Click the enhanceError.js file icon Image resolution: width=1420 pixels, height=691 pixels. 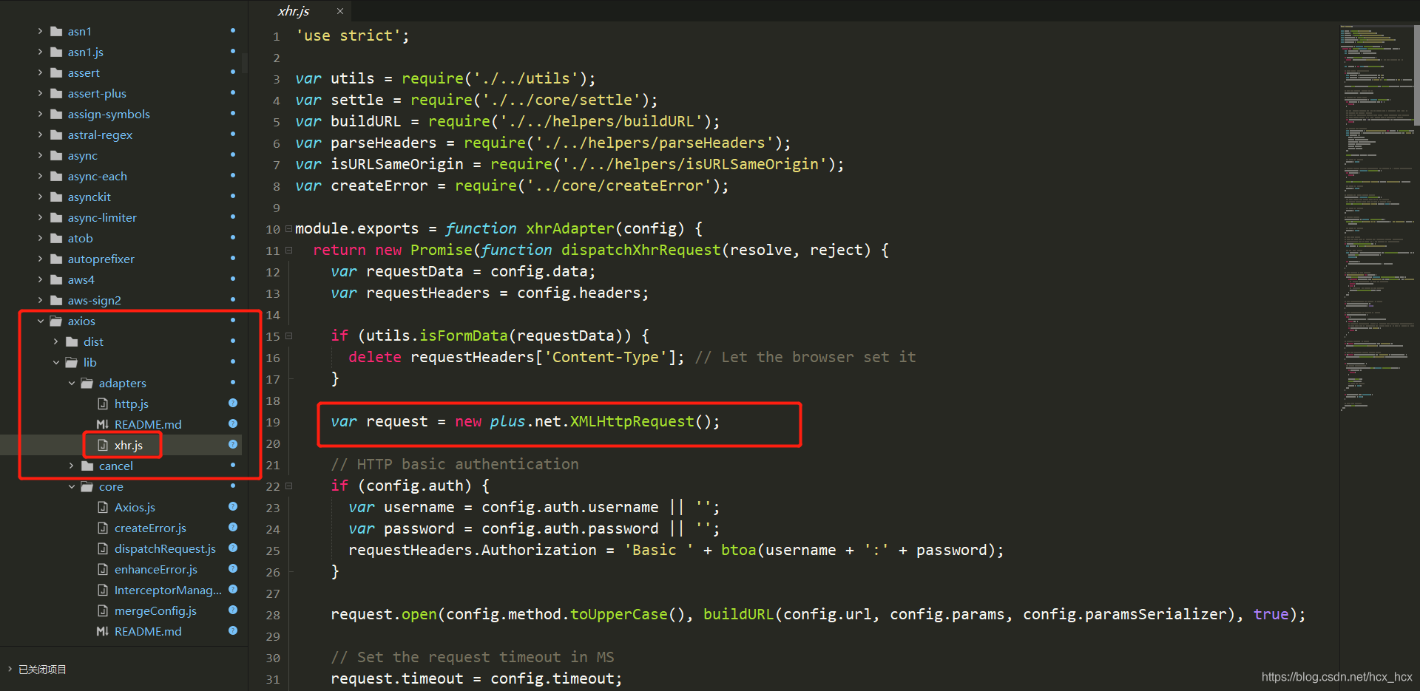click(x=103, y=569)
